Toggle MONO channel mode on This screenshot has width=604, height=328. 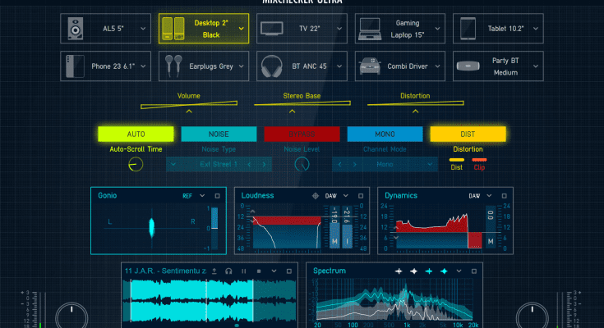[385, 134]
